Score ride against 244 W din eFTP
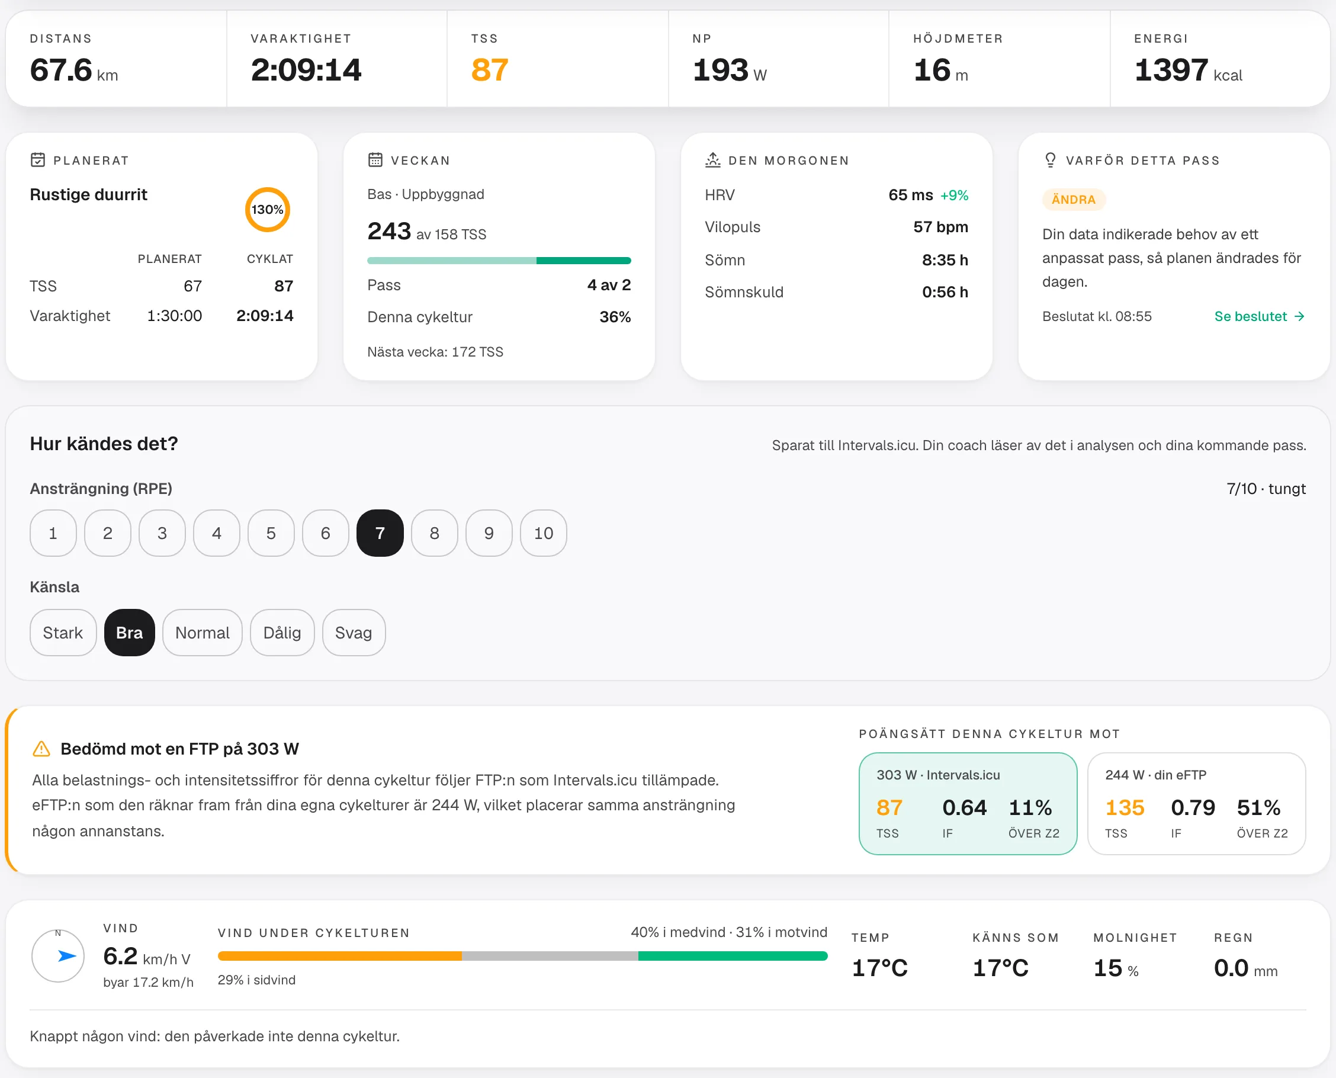1336x1078 pixels. coord(1197,804)
